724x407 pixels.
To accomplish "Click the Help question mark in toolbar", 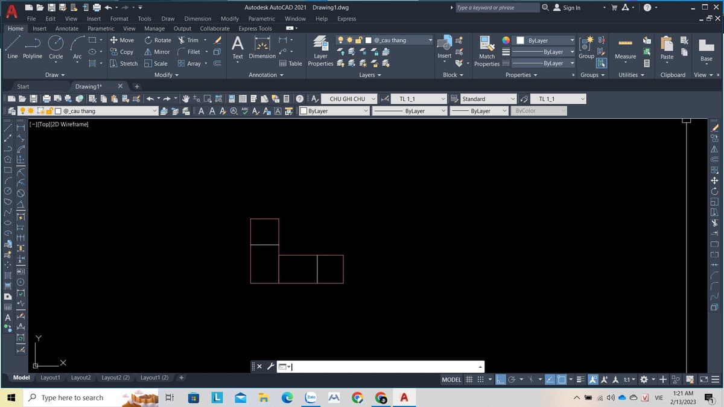I will coord(300,99).
